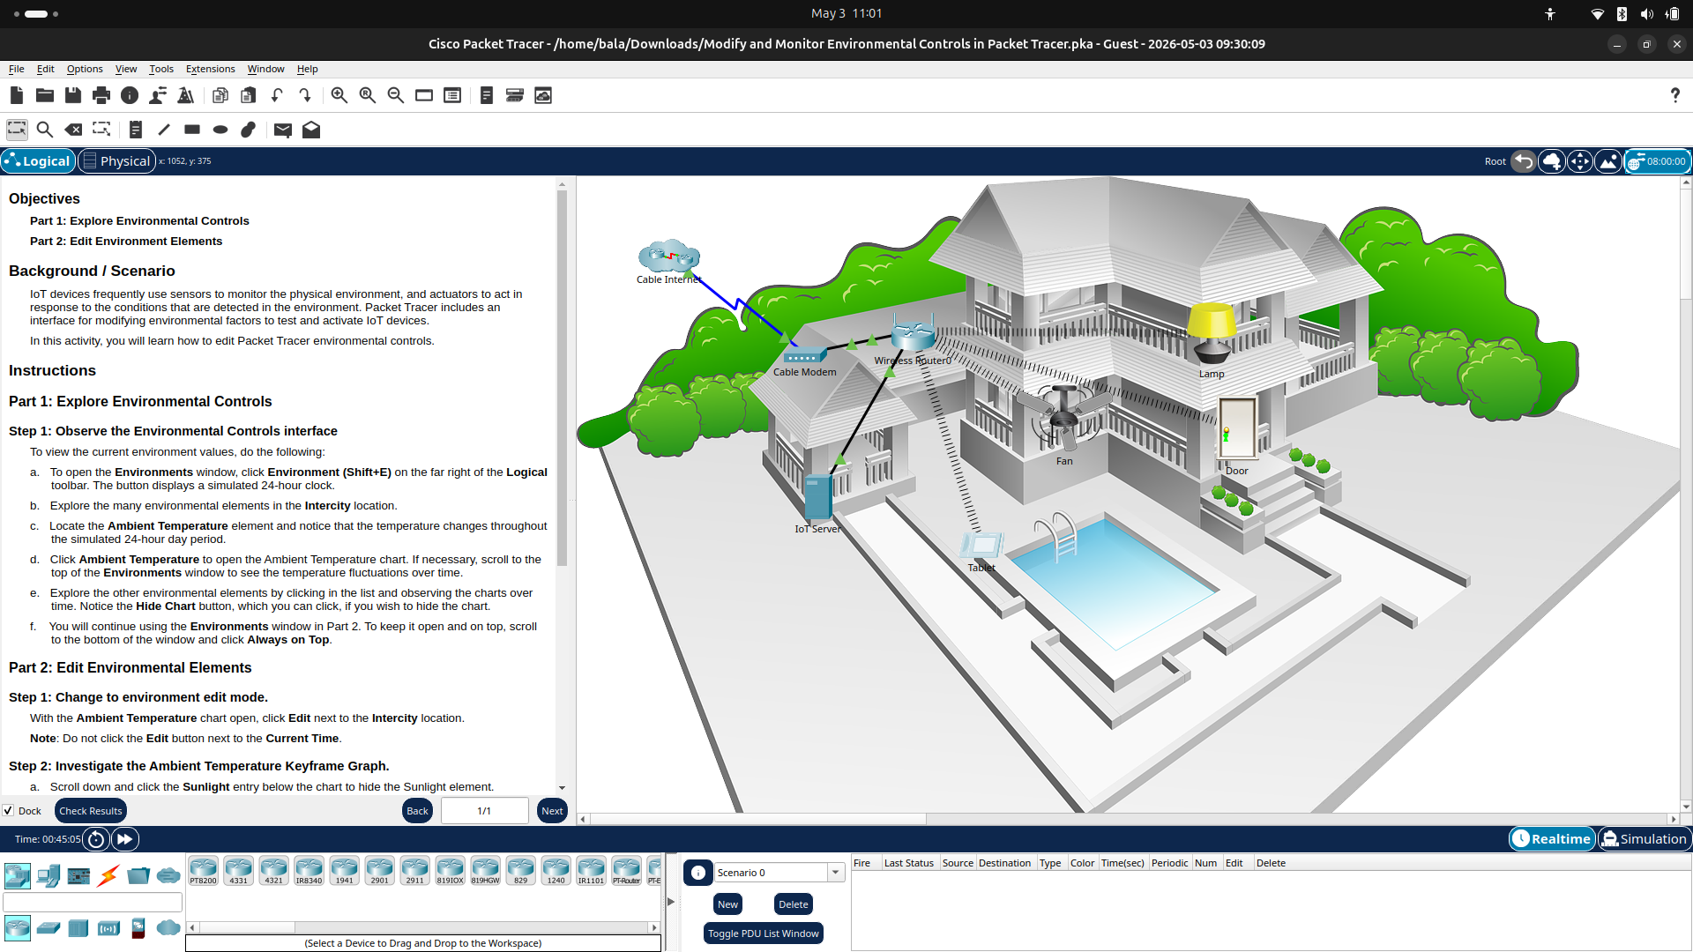The width and height of the screenshot is (1693, 952).
Task: Click the Ubuntu volume icon in top bar
Action: [x=1646, y=14]
